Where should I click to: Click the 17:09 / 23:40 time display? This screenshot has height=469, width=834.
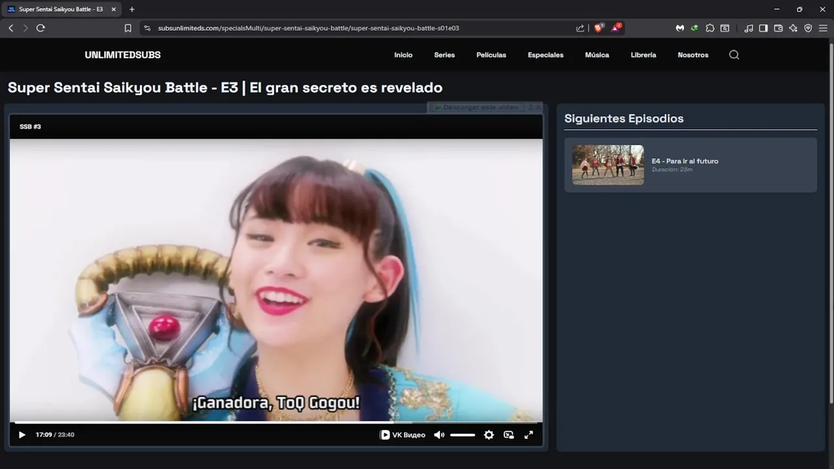55,434
